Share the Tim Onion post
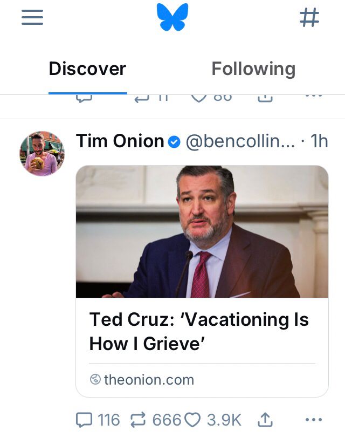Screen dimensions: 345x438 265,420
